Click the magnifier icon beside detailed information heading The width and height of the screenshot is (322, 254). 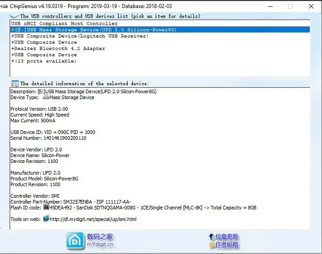pyautogui.click(x=15, y=84)
